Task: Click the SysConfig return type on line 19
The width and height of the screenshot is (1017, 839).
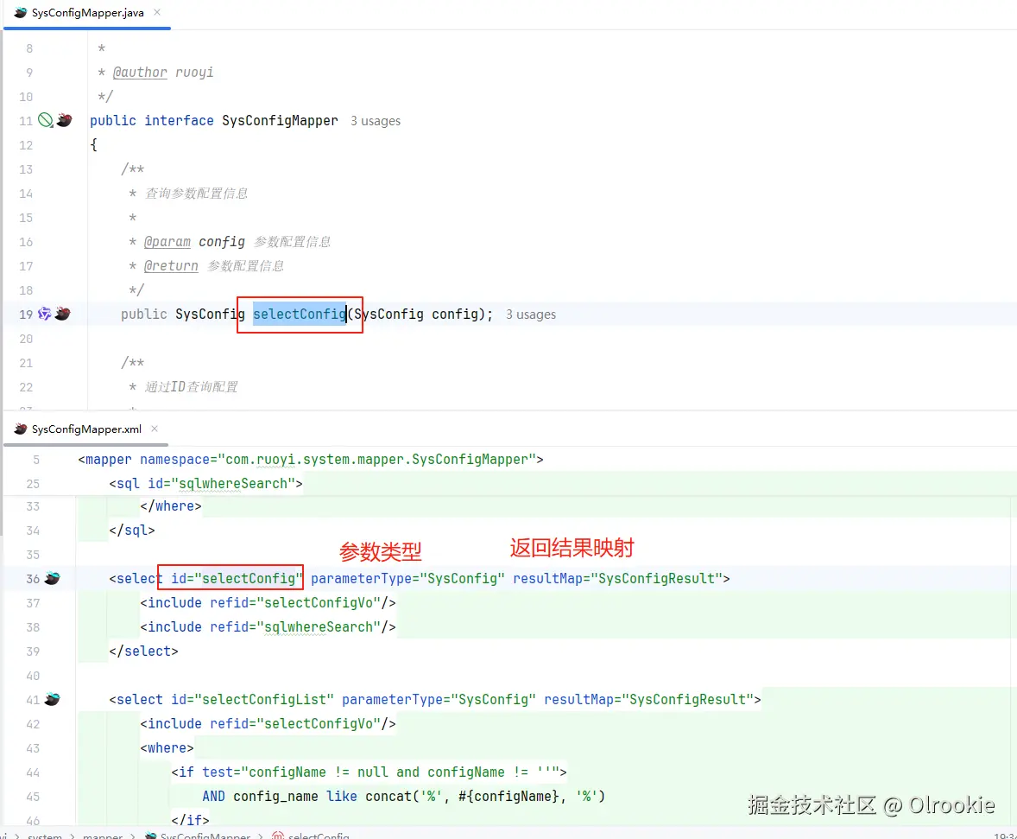Action: [210, 315]
